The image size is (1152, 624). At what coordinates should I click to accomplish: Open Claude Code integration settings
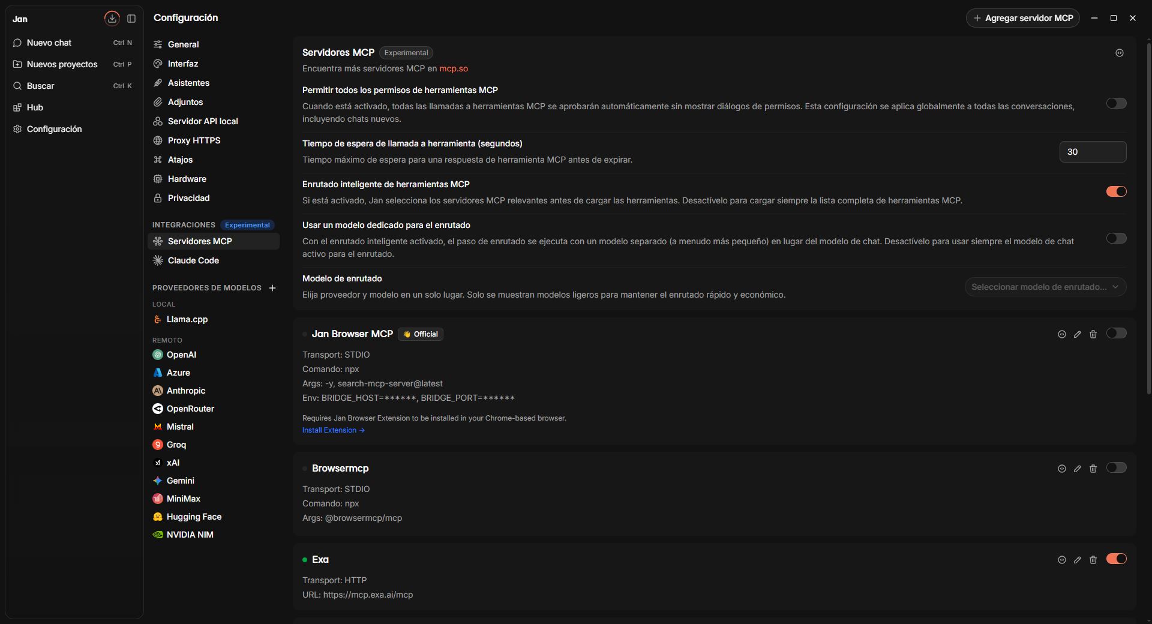pos(214,260)
